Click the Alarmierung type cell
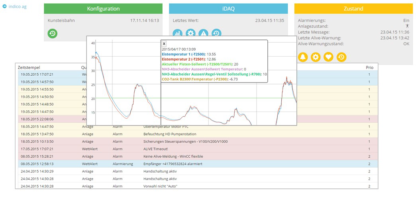 pyautogui.click(x=123, y=164)
